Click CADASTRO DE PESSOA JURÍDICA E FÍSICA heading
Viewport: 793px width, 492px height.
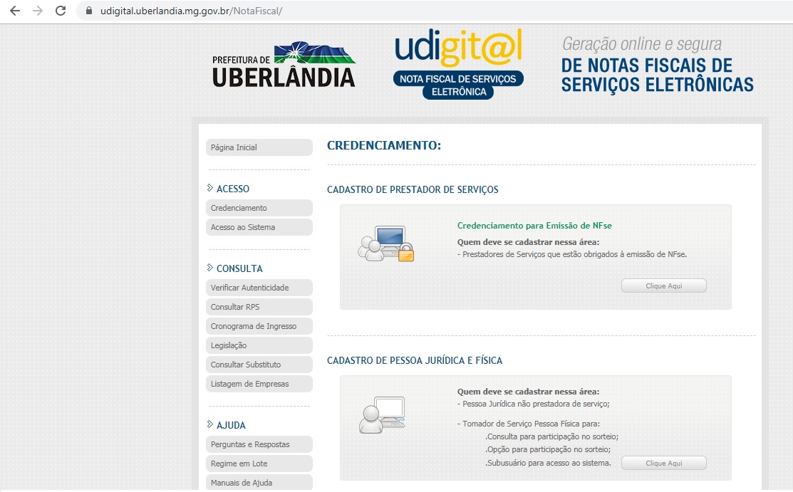click(x=415, y=360)
